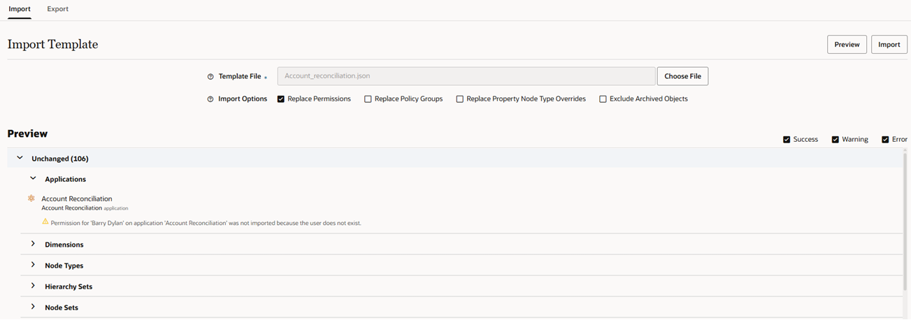Click the Choose File button
This screenshot has height=320, width=911.
point(682,76)
